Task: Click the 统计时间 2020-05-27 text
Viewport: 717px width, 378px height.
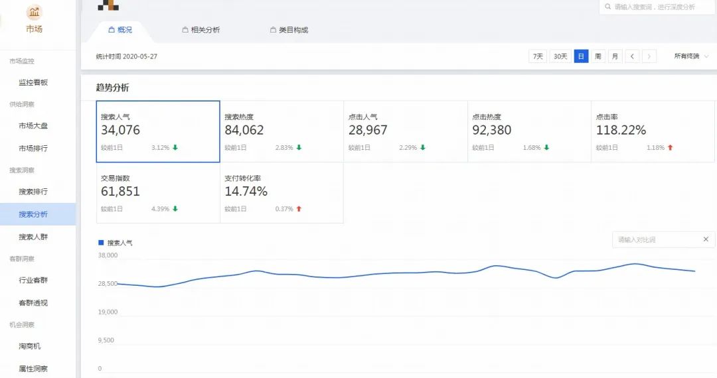Action: point(127,56)
